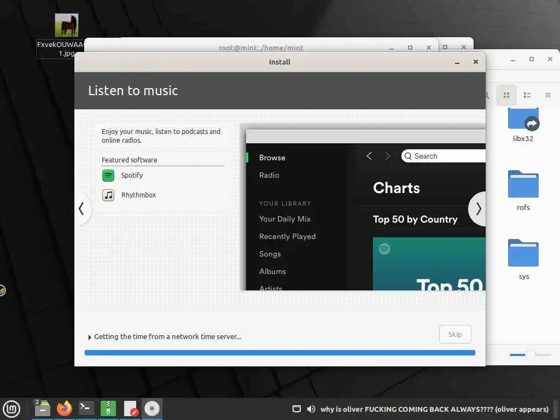Click the Top 50 by Country heading
Screen dimensions: 560x420
tap(415, 219)
